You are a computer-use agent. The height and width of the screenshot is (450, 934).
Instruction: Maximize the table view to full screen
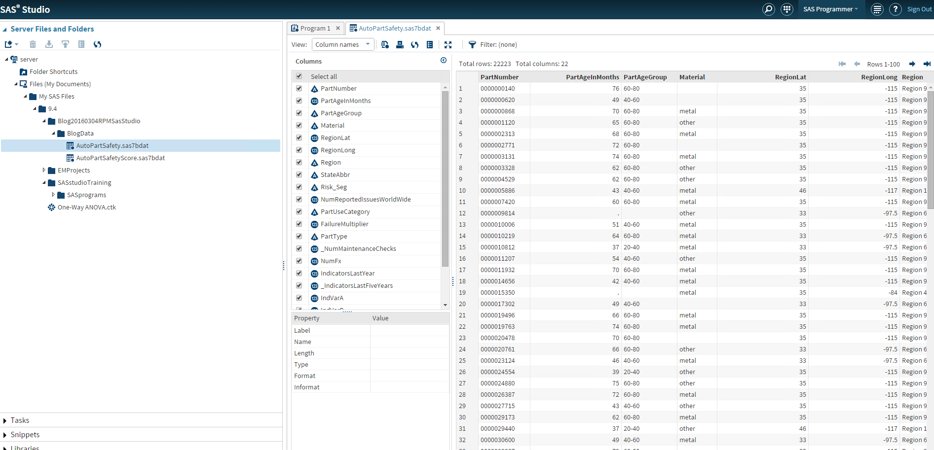click(448, 44)
